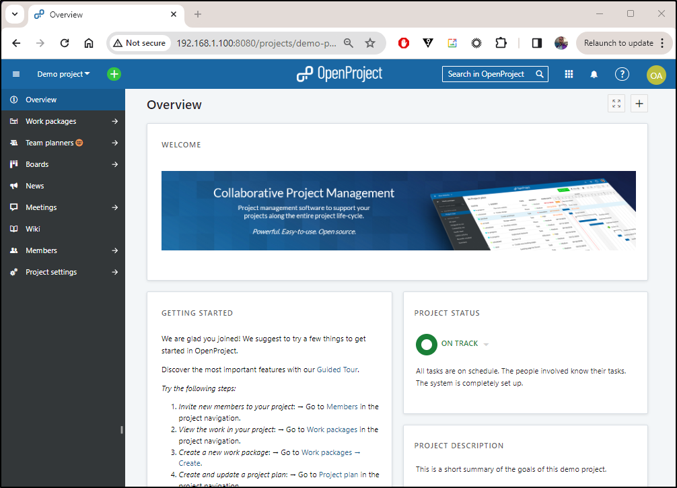
Task: Open the OA user avatar menu
Action: [656, 75]
